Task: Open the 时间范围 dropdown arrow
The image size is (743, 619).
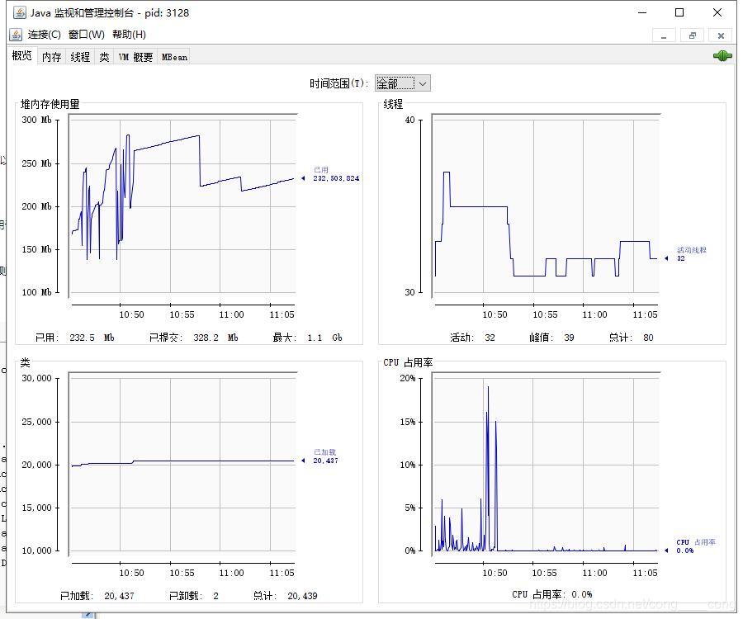Action: [424, 84]
